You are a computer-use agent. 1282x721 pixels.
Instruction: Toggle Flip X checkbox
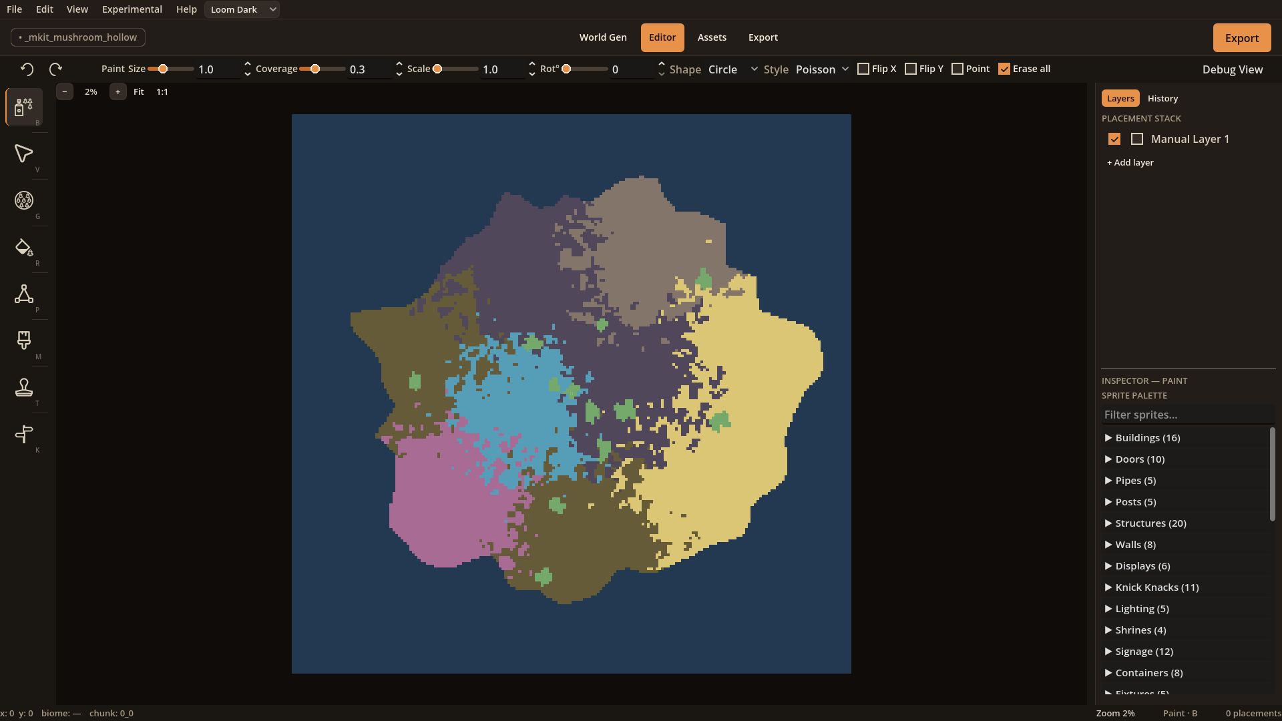863,69
